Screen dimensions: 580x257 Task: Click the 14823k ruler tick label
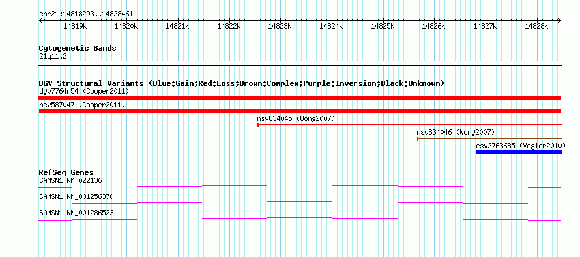click(280, 26)
